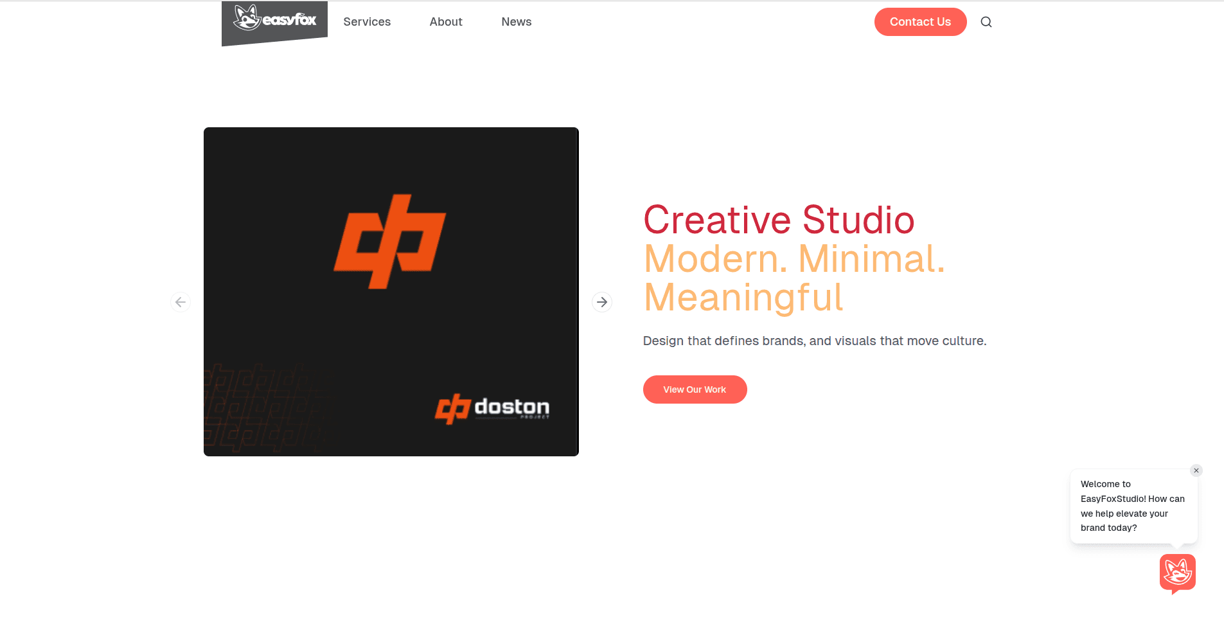
Task: Click the Modern. Minimal. Meaningful heading
Action: tap(794, 278)
